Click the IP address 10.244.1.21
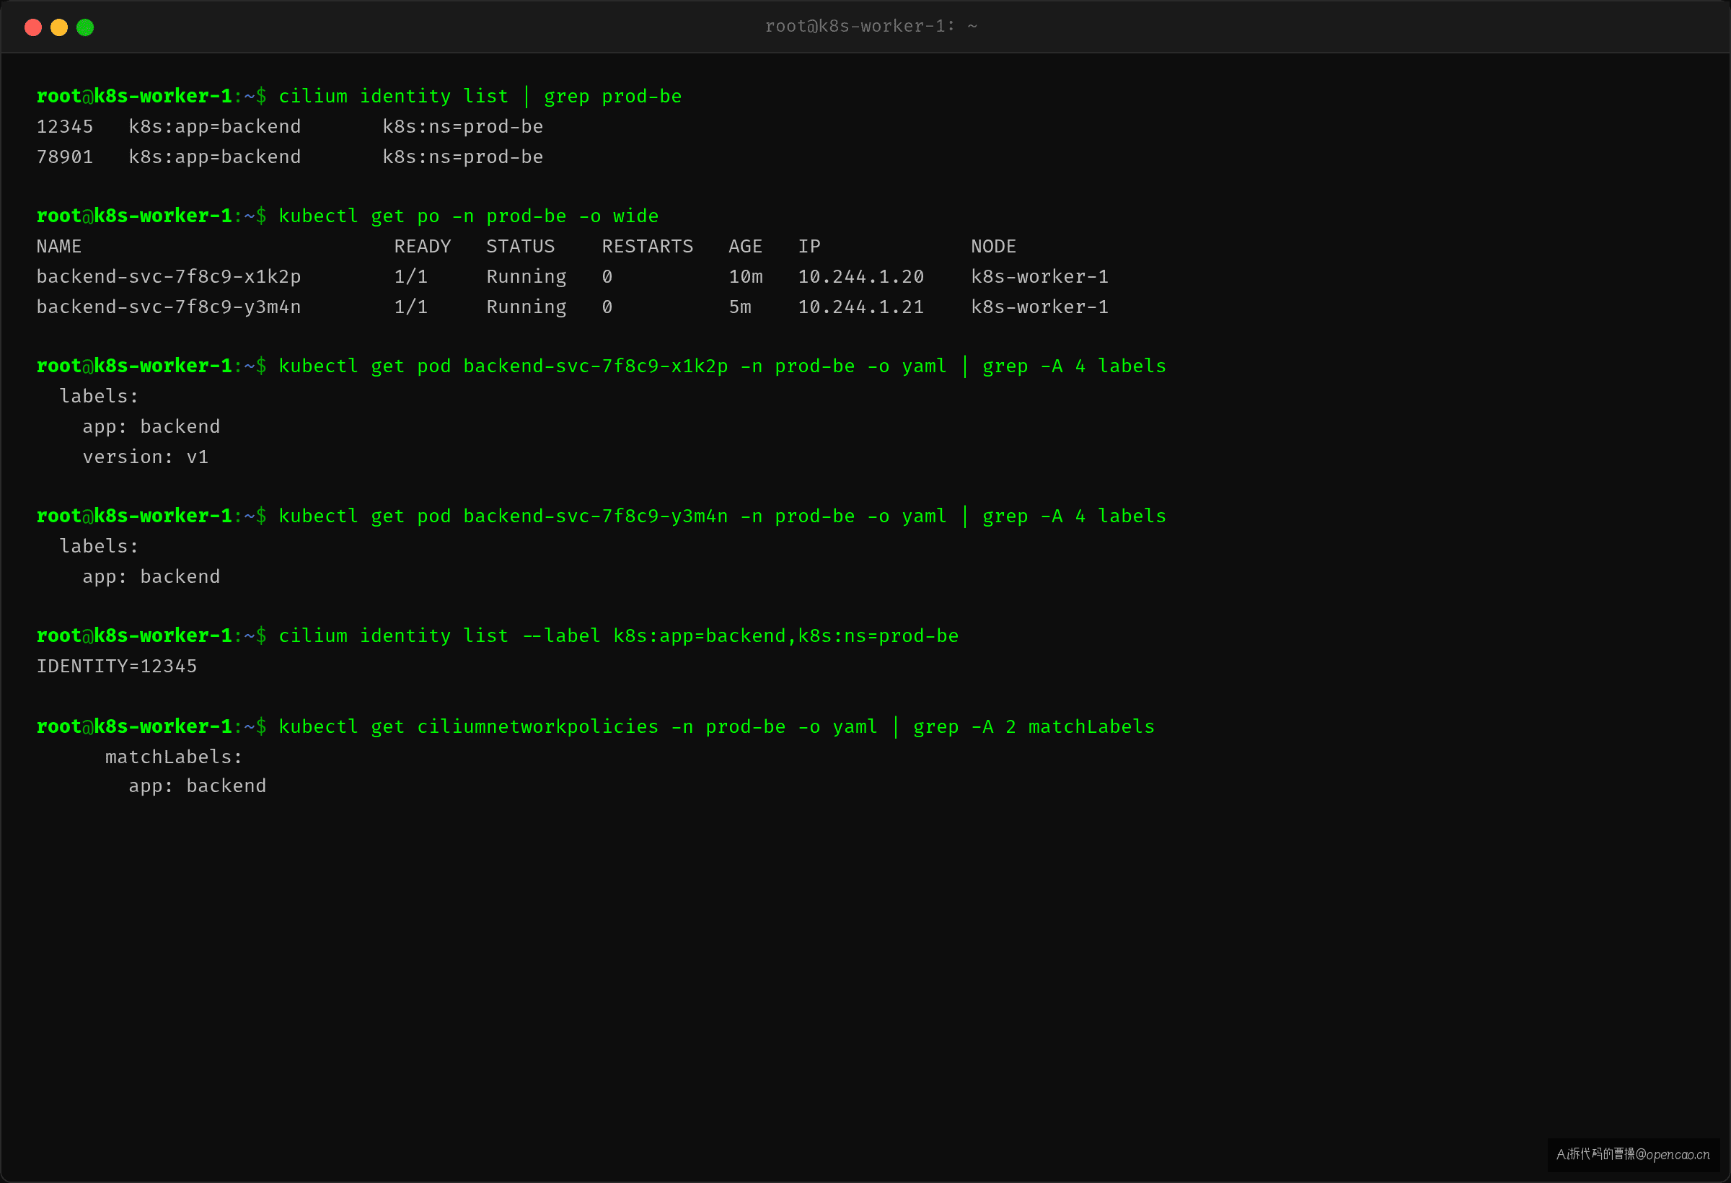This screenshot has width=1731, height=1183. pos(861,307)
